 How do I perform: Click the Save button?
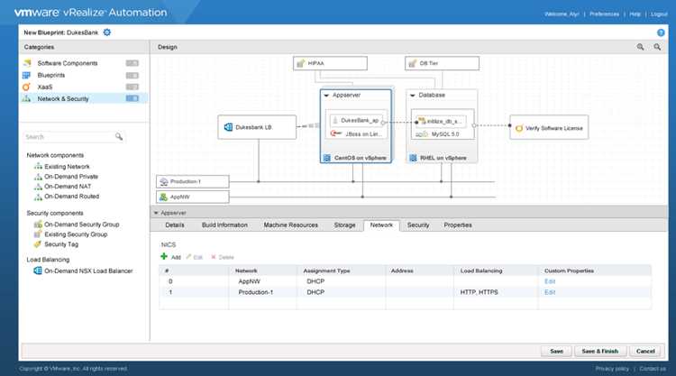[x=557, y=352]
